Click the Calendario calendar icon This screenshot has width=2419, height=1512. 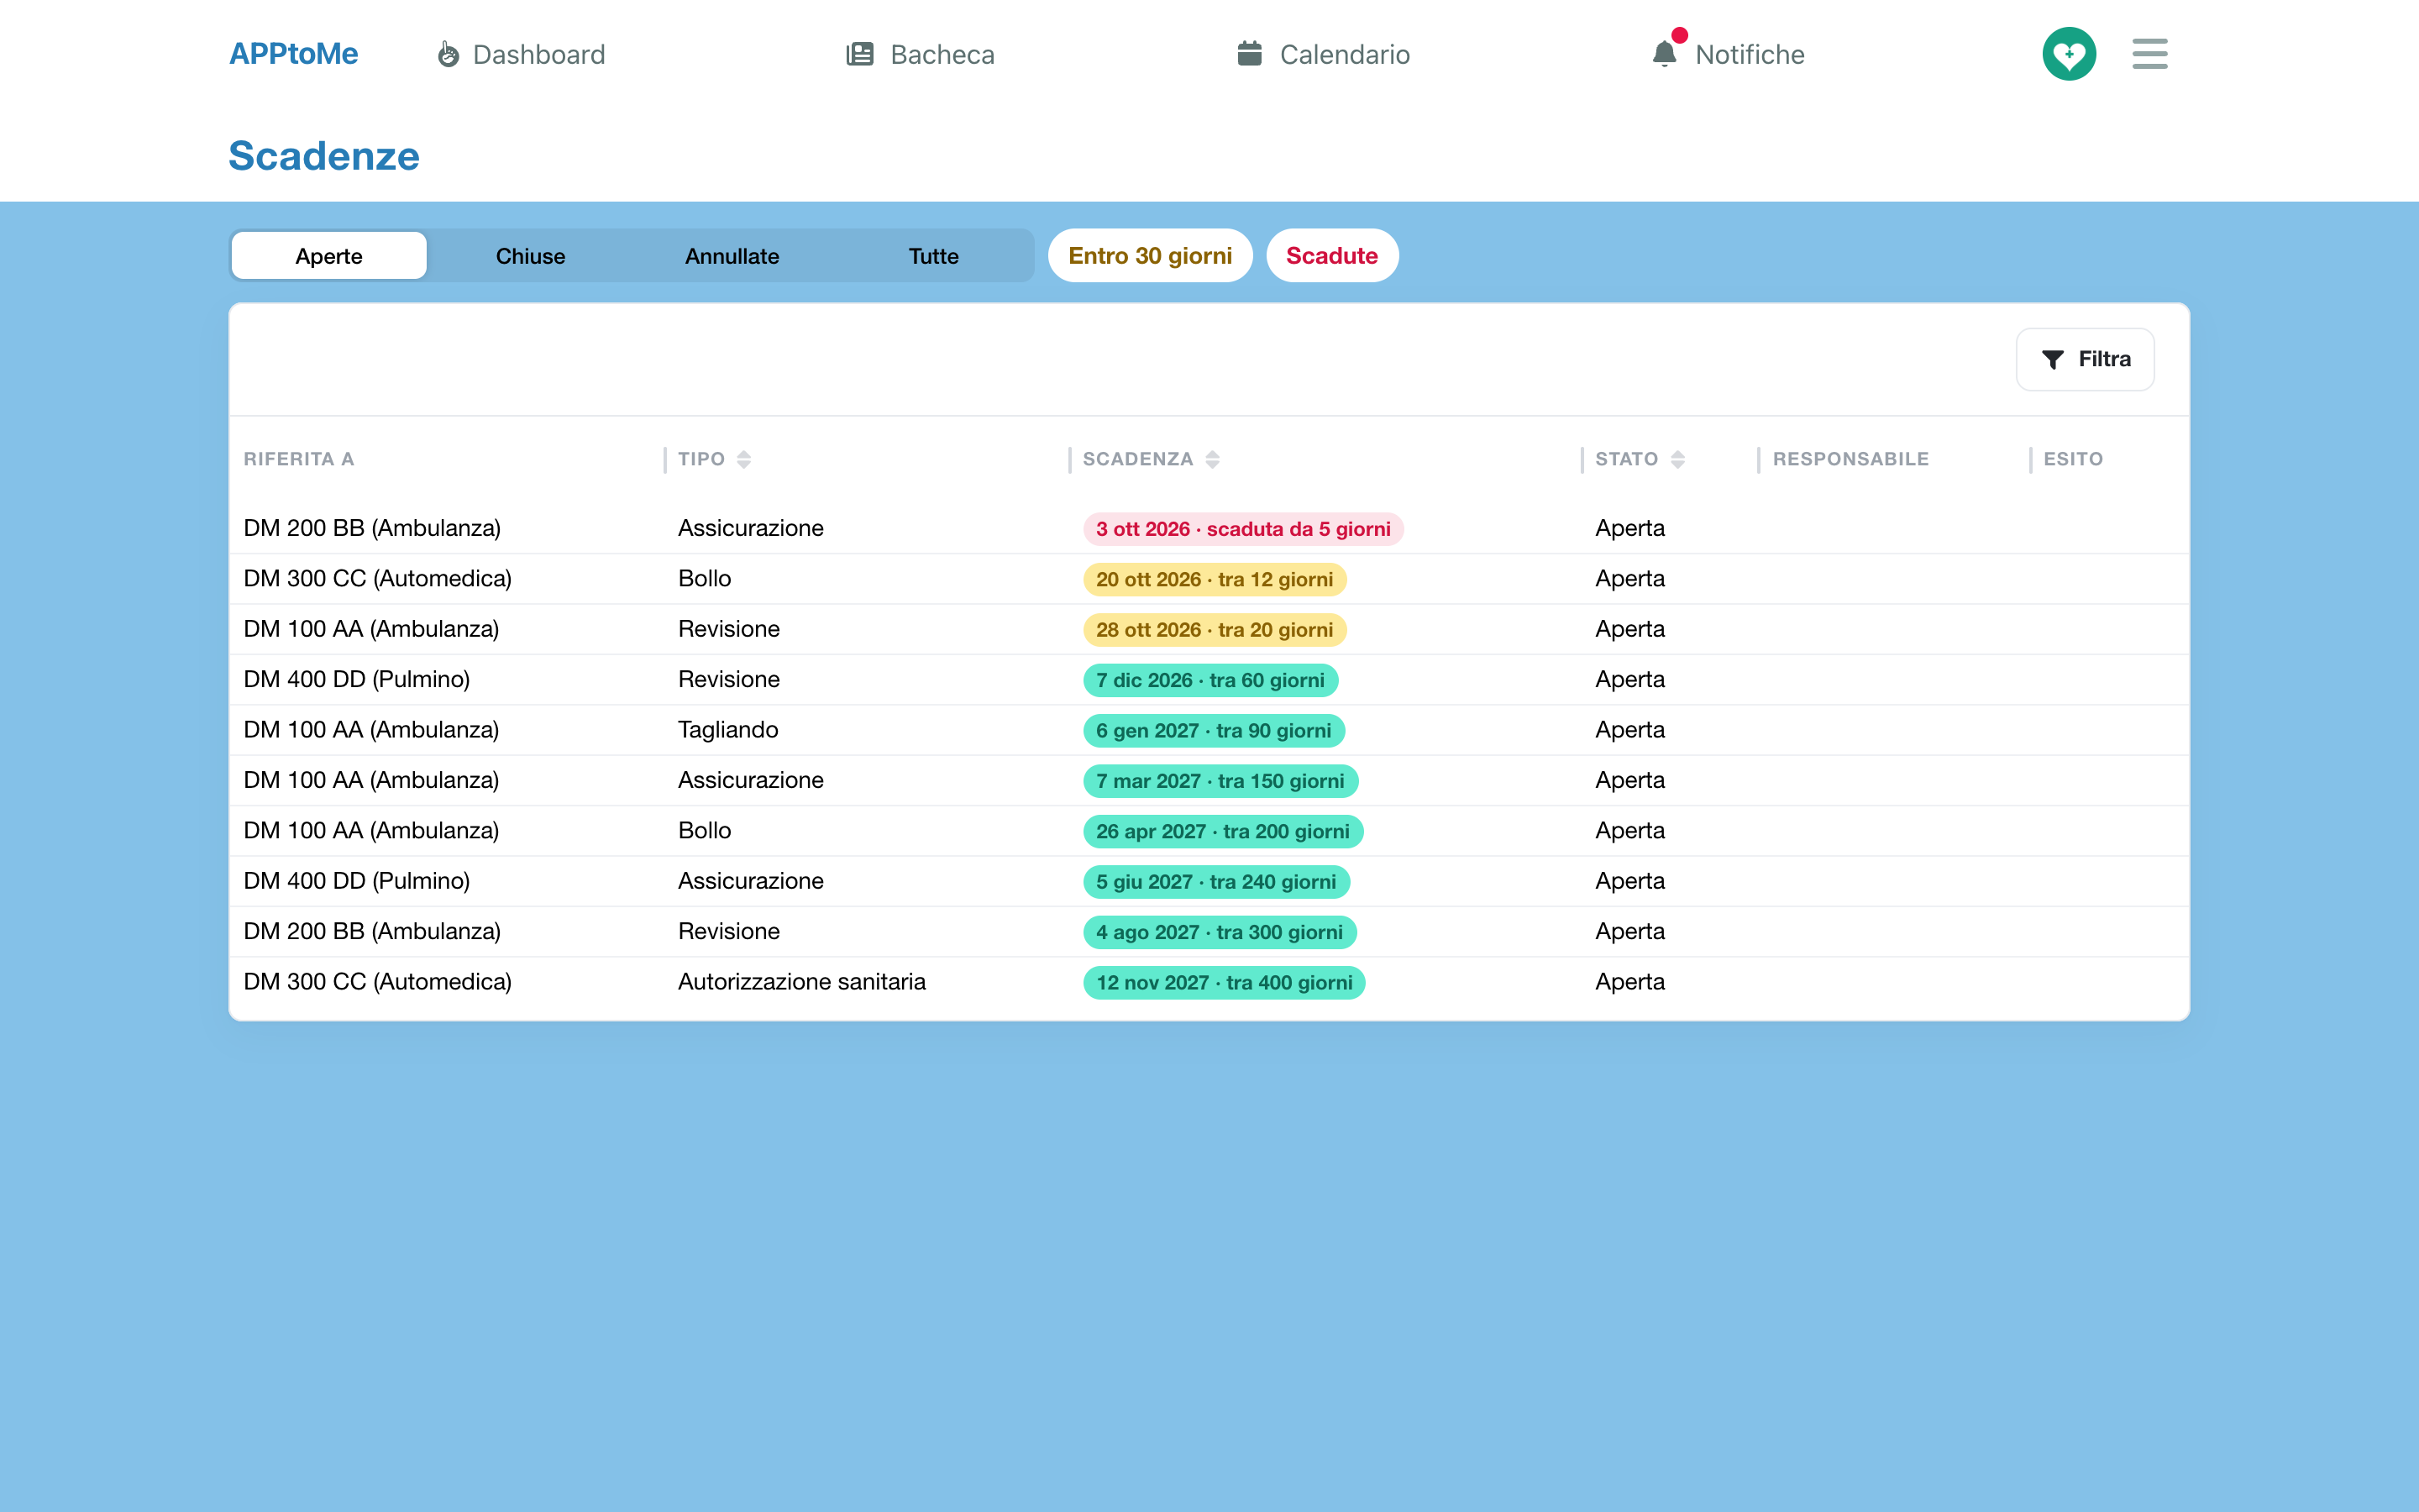tap(1250, 53)
